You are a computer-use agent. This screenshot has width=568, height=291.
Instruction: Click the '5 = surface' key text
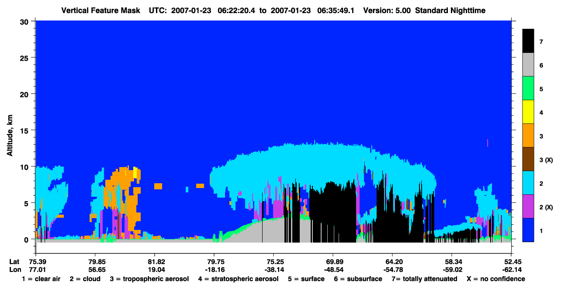coord(306,279)
